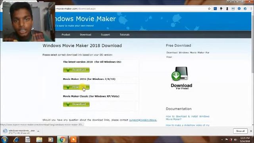Viewport: 254px width, 143px height.
Task: Open Windows Media Player from taskbar
Action: [x=50, y=139]
